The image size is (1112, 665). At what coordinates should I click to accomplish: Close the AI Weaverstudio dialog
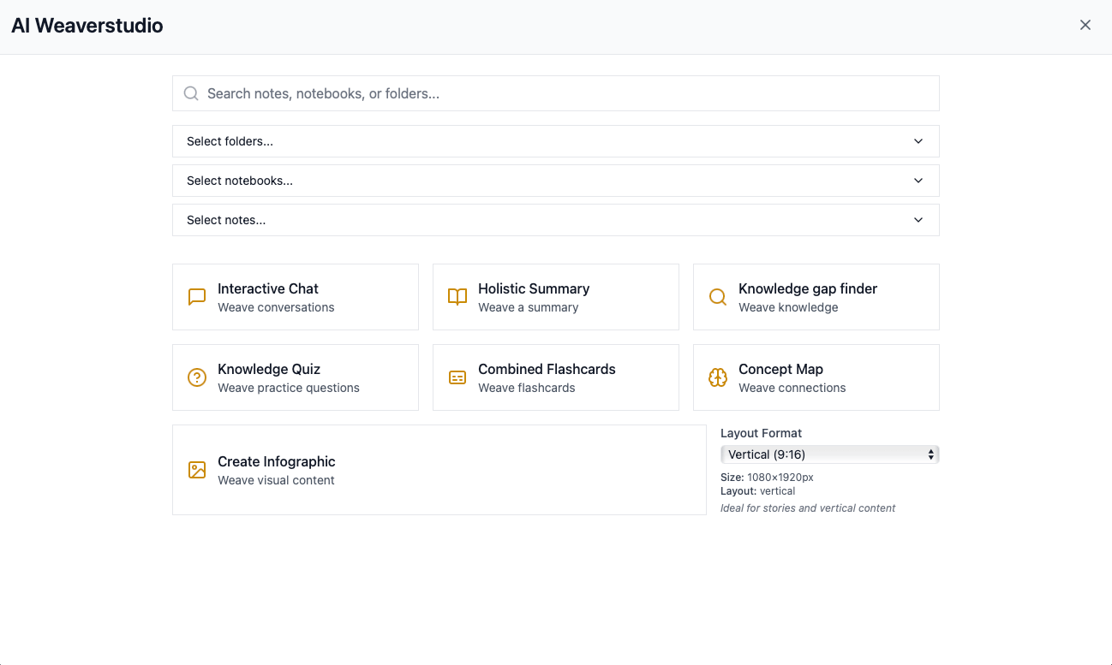(1085, 25)
